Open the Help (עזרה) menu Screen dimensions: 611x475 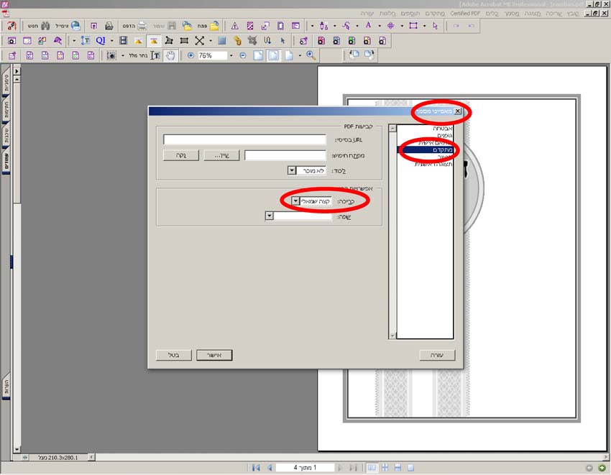(x=367, y=13)
